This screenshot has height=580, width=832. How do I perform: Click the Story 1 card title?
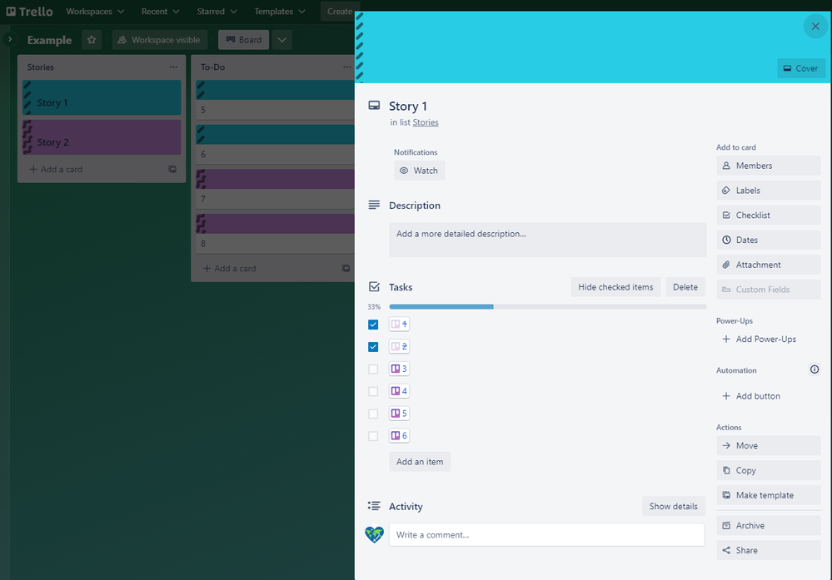(408, 107)
